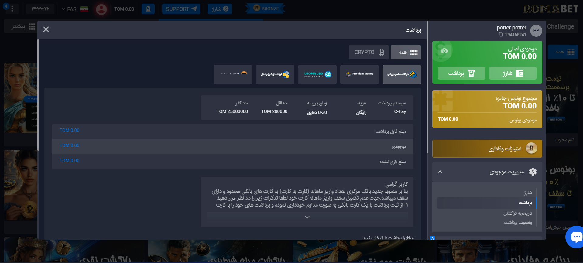
Task: Choose the leftmost orange-logo payment method
Action: click(233, 74)
